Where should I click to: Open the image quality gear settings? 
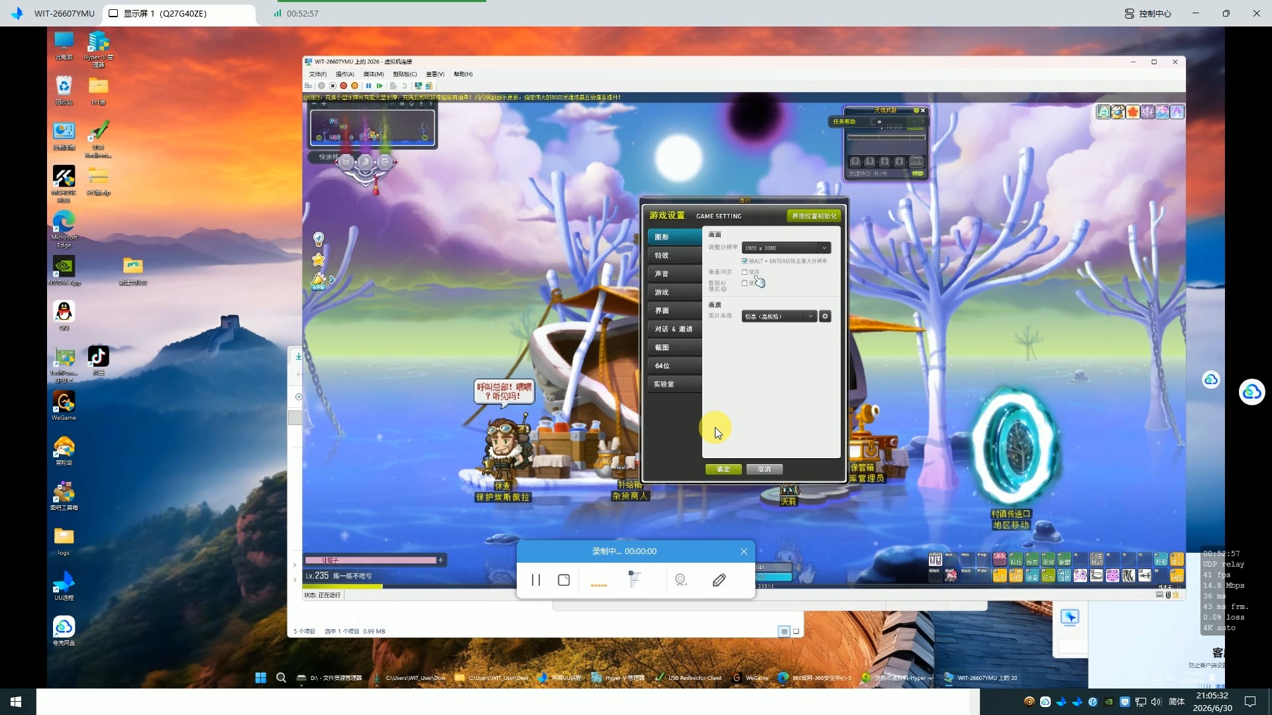click(825, 316)
